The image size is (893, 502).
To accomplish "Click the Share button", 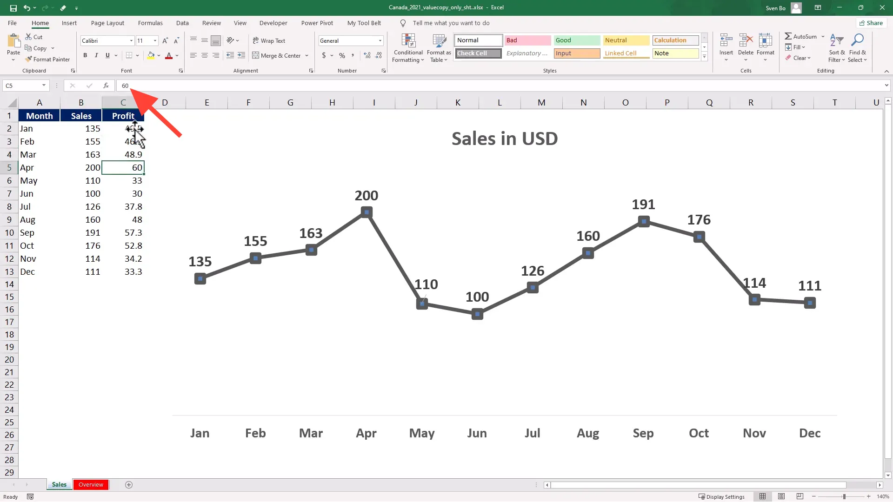I will click(x=871, y=23).
